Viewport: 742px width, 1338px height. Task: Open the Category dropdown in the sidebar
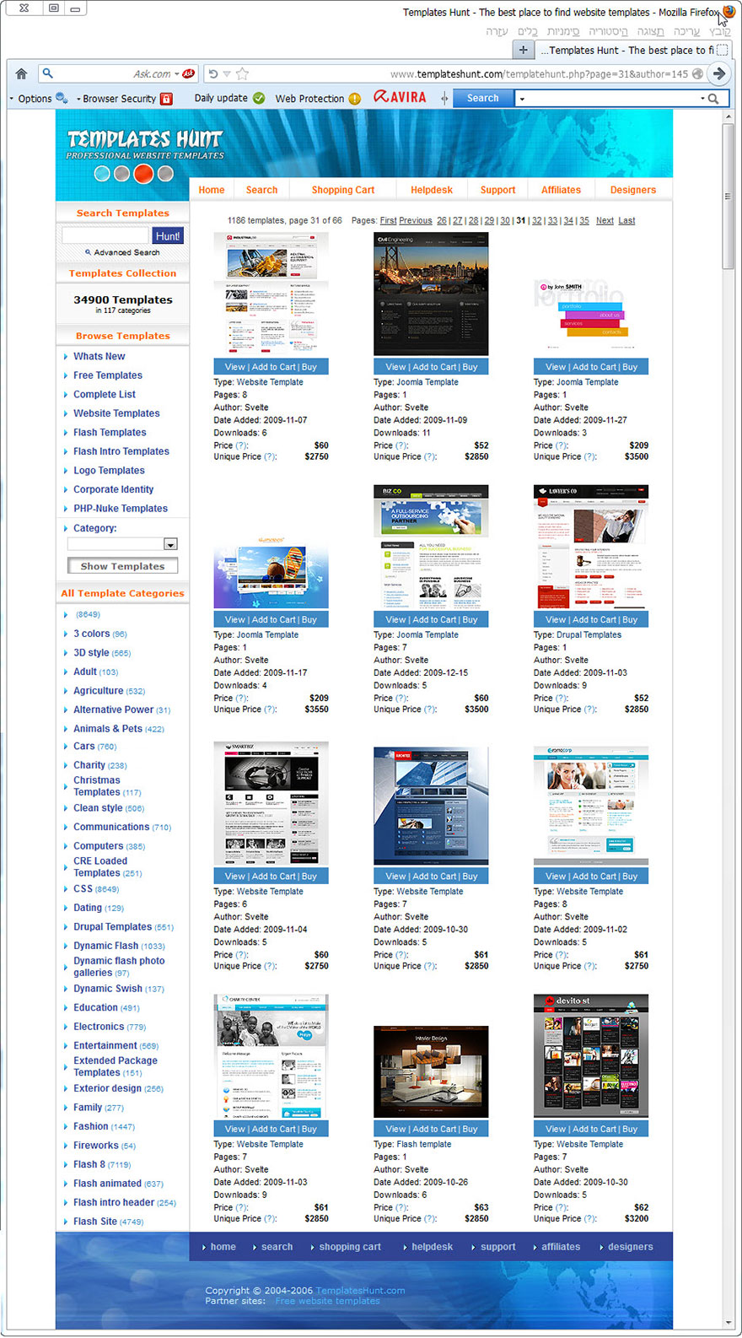point(170,544)
